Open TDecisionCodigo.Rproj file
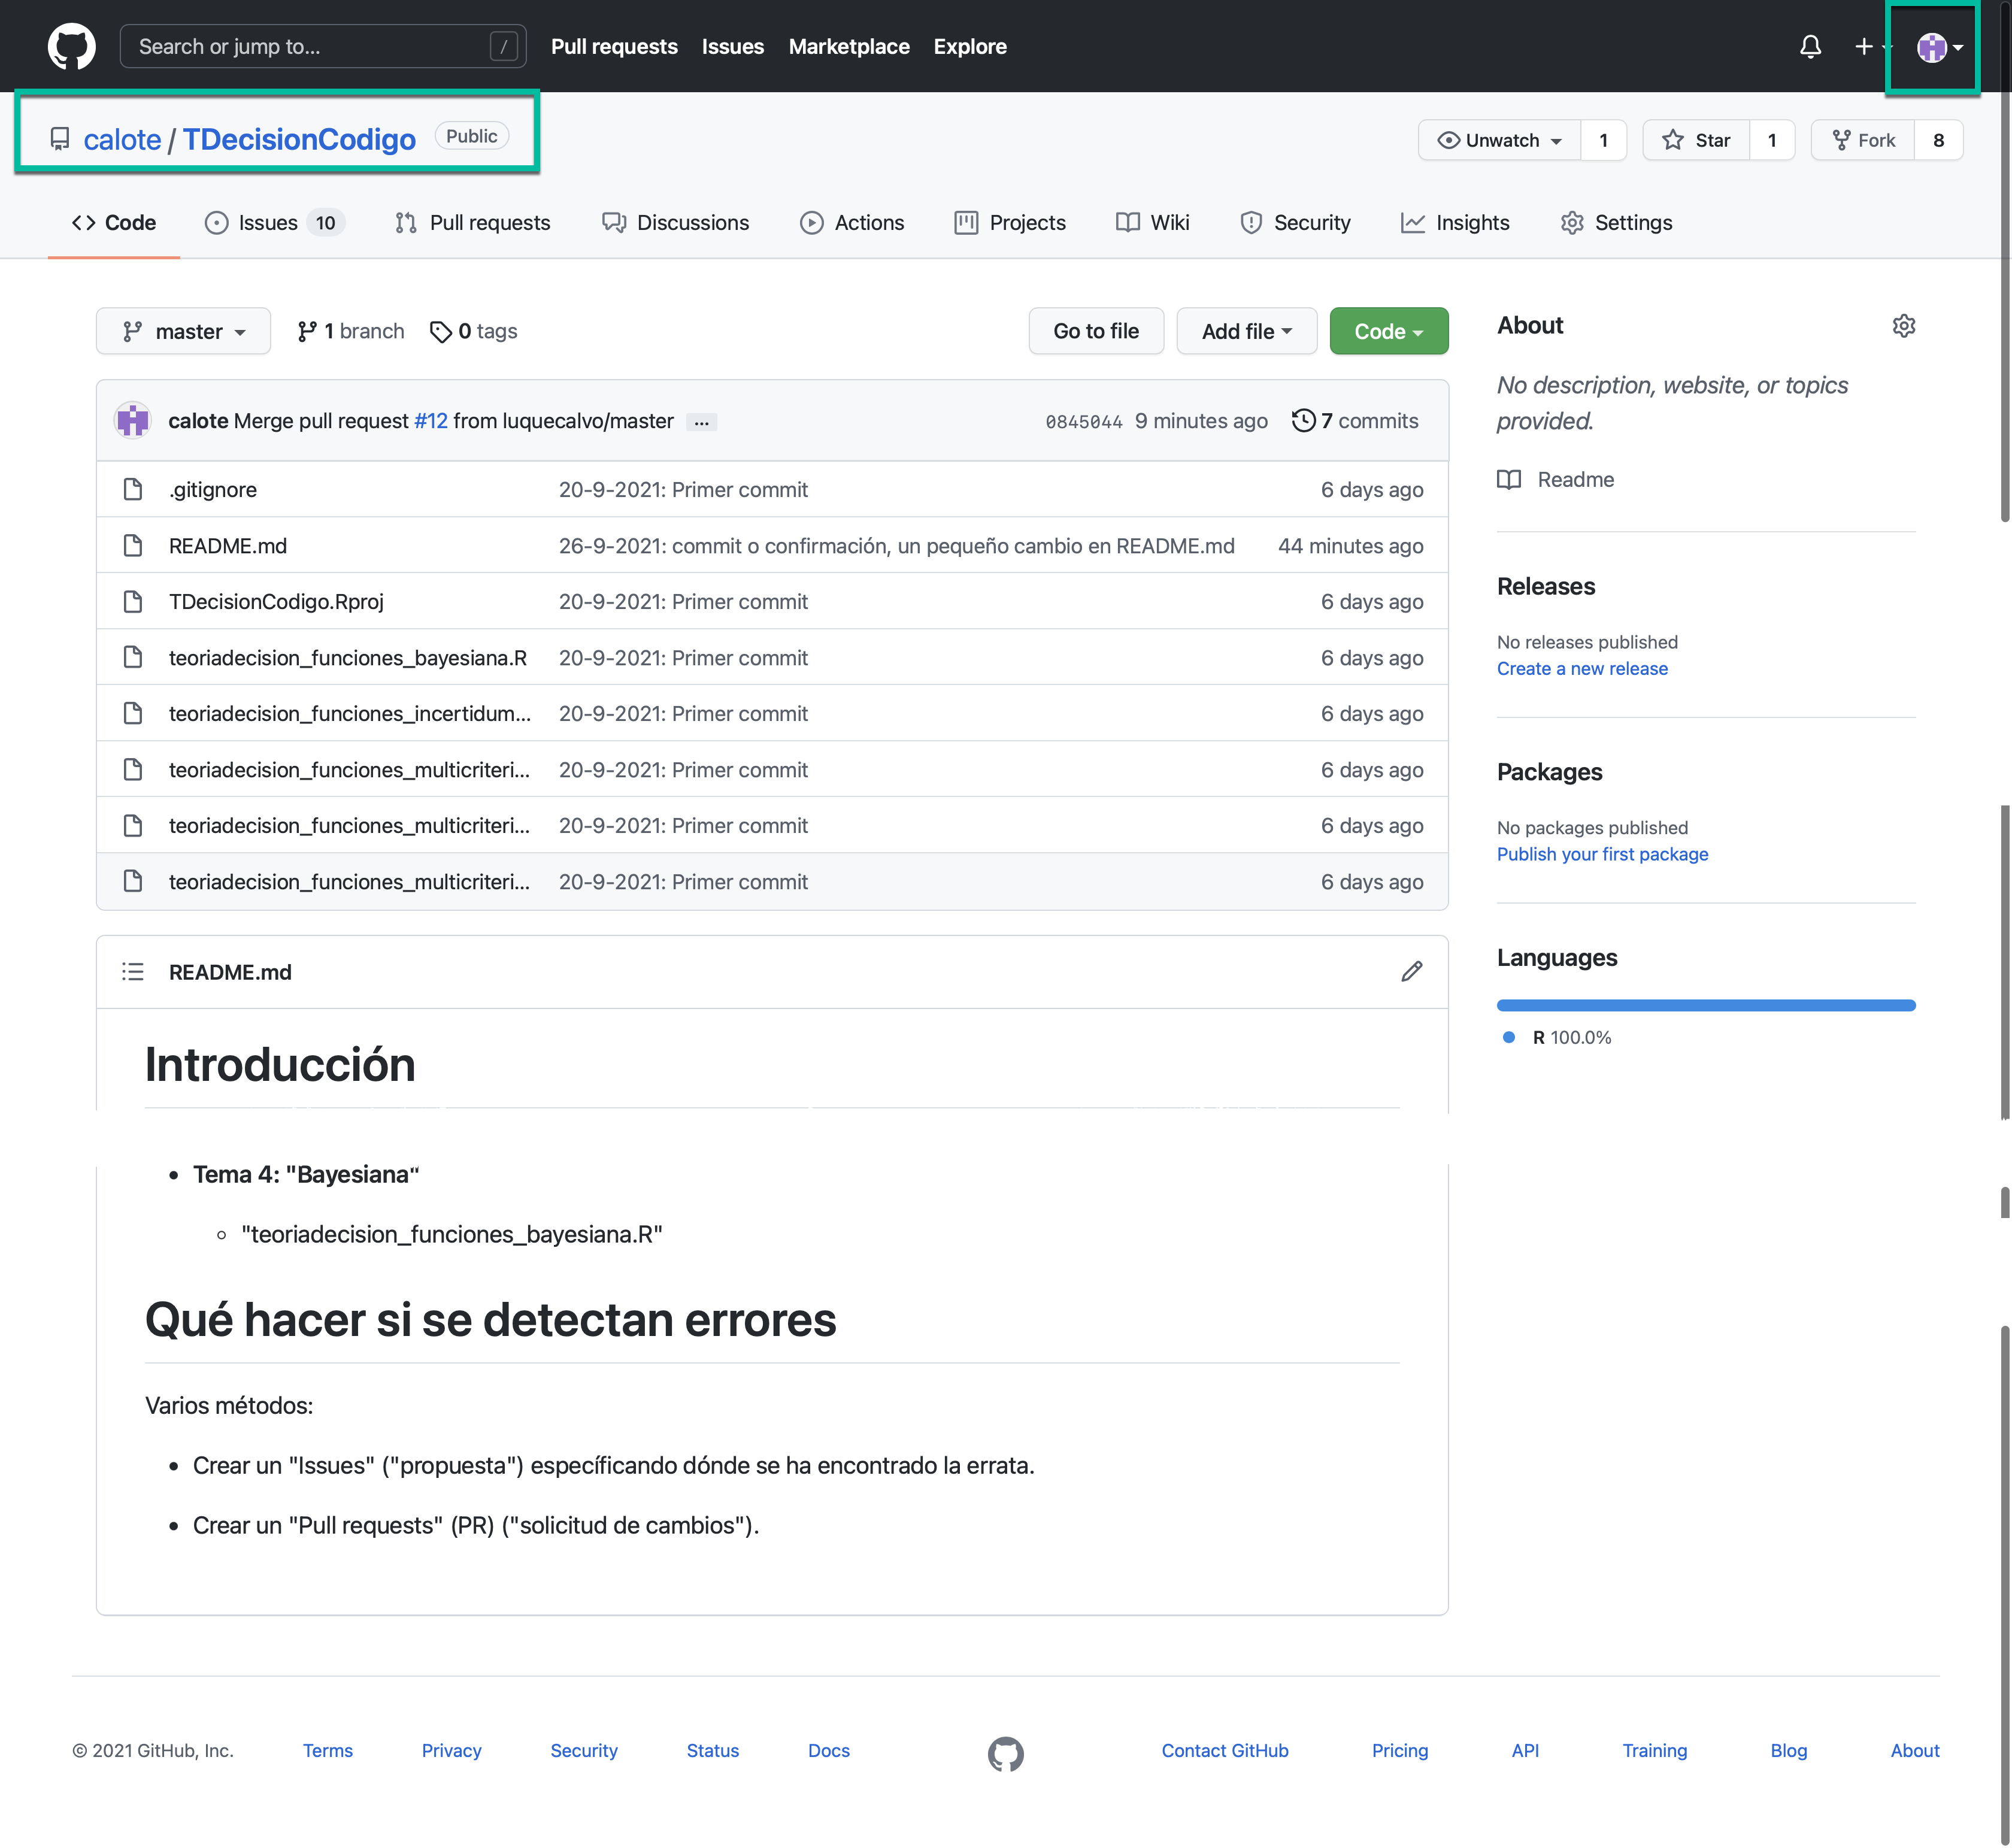Viewport: 2012px width, 1848px height. click(276, 601)
